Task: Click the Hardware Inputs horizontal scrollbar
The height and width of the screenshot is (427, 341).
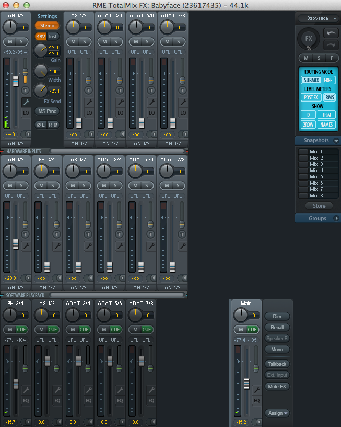Action: [x=117, y=151]
